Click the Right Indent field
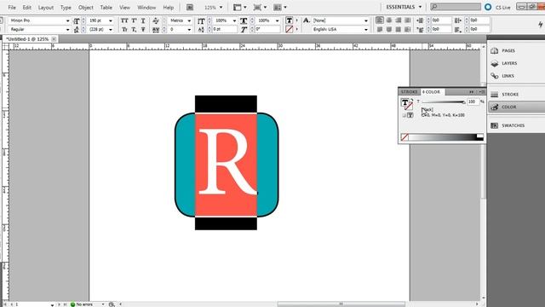Viewport: 545px width, 307px height. click(x=479, y=20)
